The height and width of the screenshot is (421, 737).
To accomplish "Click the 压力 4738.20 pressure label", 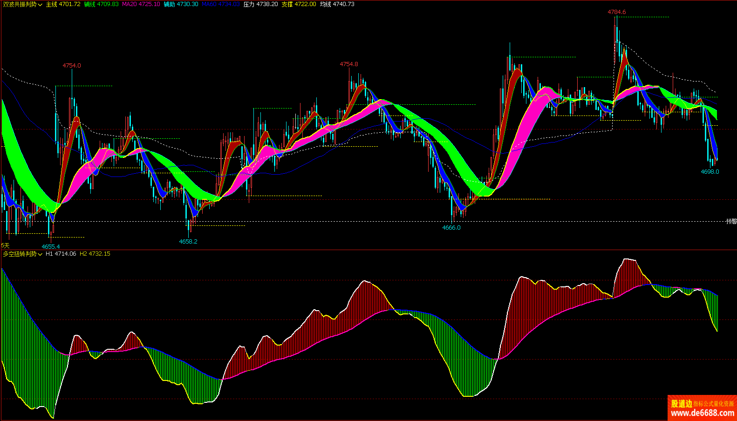I will point(260,4).
